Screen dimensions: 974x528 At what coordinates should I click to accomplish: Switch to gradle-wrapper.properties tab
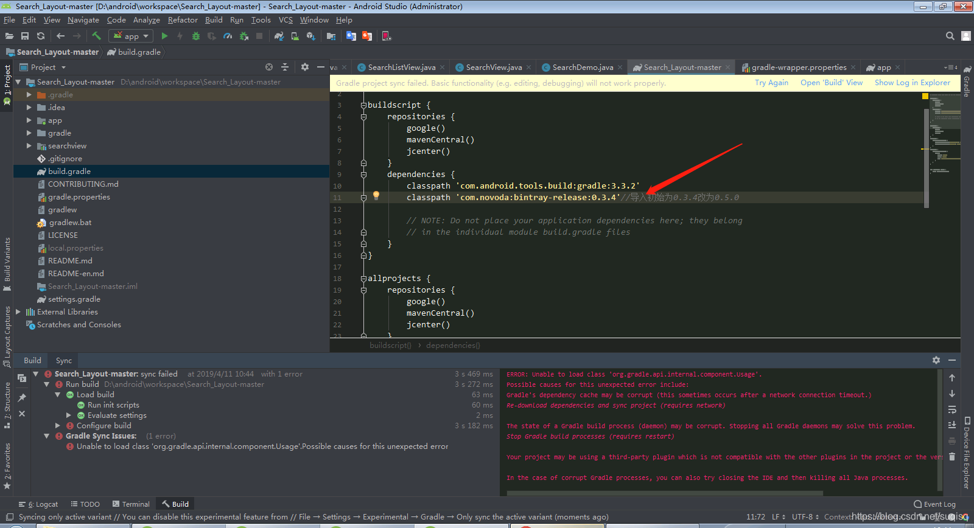[x=799, y=68]
